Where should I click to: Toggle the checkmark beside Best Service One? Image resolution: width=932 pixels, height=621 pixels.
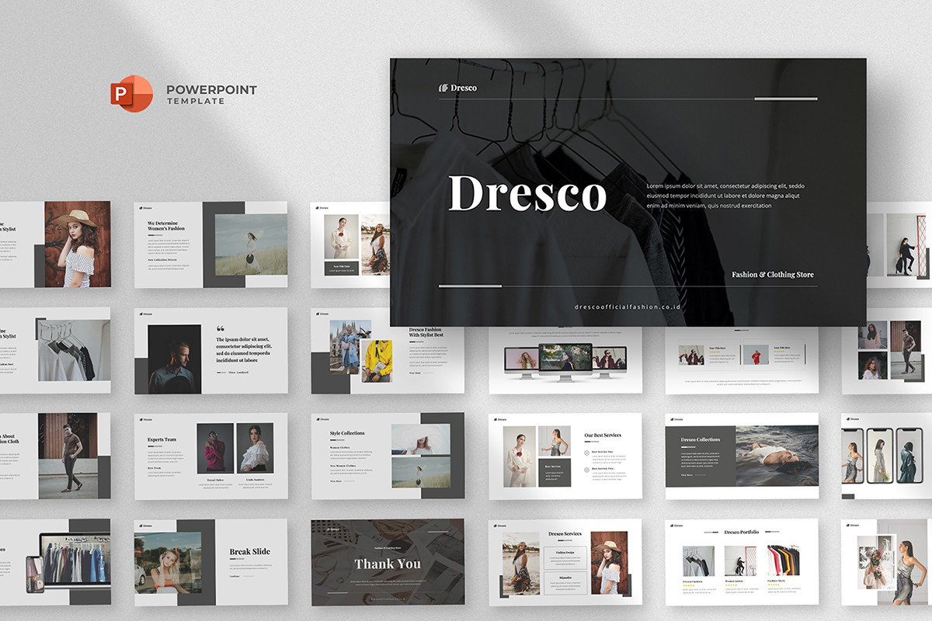586,453
